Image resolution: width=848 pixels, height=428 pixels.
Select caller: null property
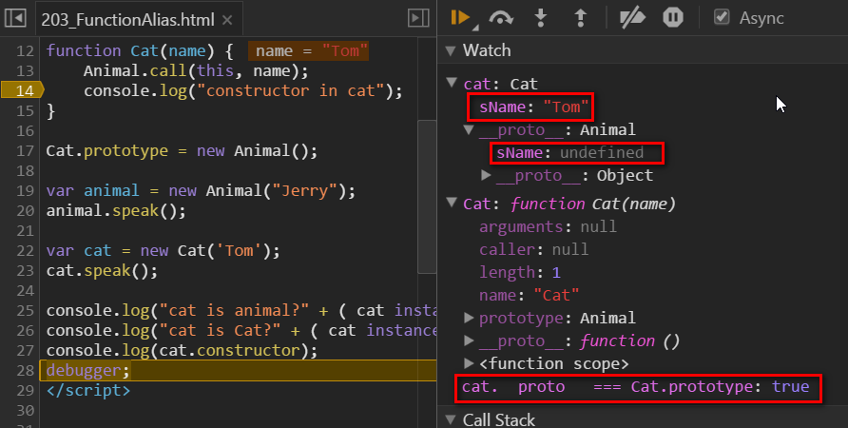pos(533,249)
